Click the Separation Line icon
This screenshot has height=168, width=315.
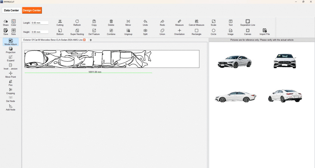click(x=248, y=21)
